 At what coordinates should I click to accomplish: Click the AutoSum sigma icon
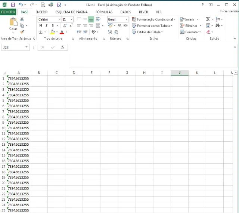pos(208,19)
